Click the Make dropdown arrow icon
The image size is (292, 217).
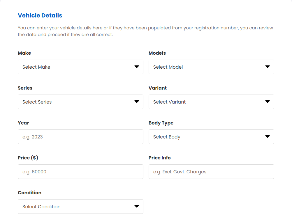click(x=136, y=67)
